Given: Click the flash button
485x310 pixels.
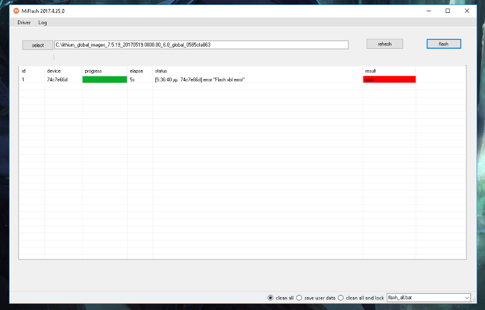Looking at the screenshot, I should coord(444,44).
